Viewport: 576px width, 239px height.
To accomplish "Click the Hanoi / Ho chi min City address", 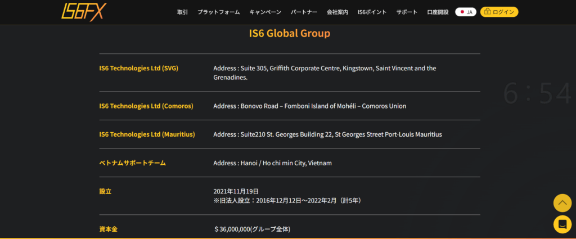I will point(273,163).
